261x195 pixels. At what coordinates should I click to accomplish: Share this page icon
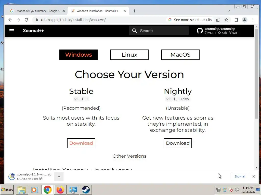[x=218, y=20]
